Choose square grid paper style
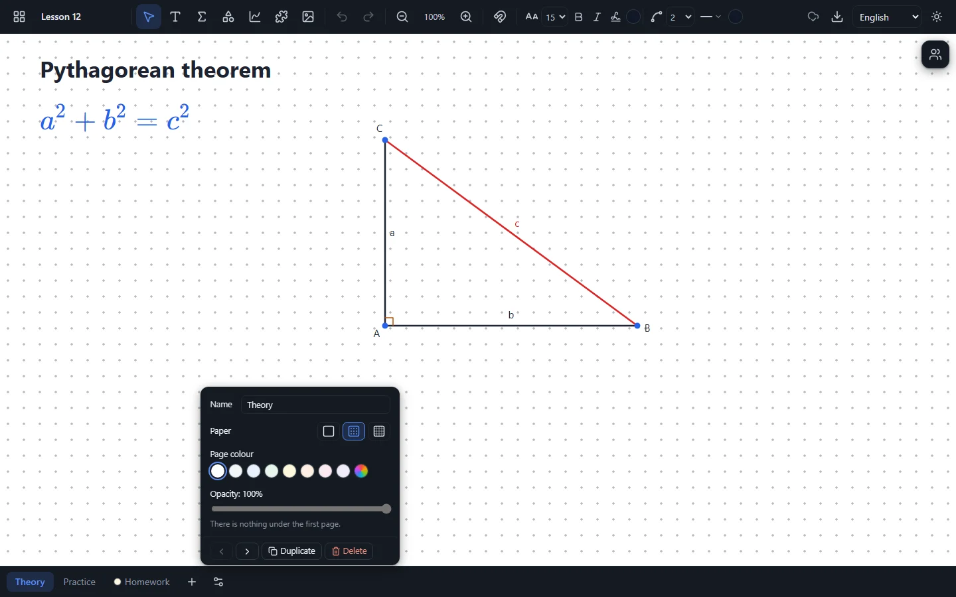 [x=380, y=432]
